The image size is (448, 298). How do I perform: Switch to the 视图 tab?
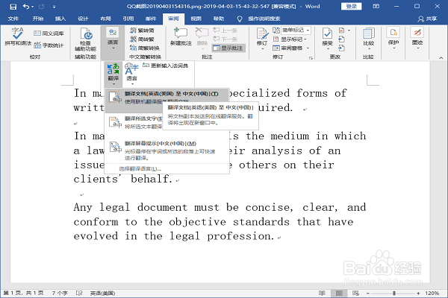(196, 19)
